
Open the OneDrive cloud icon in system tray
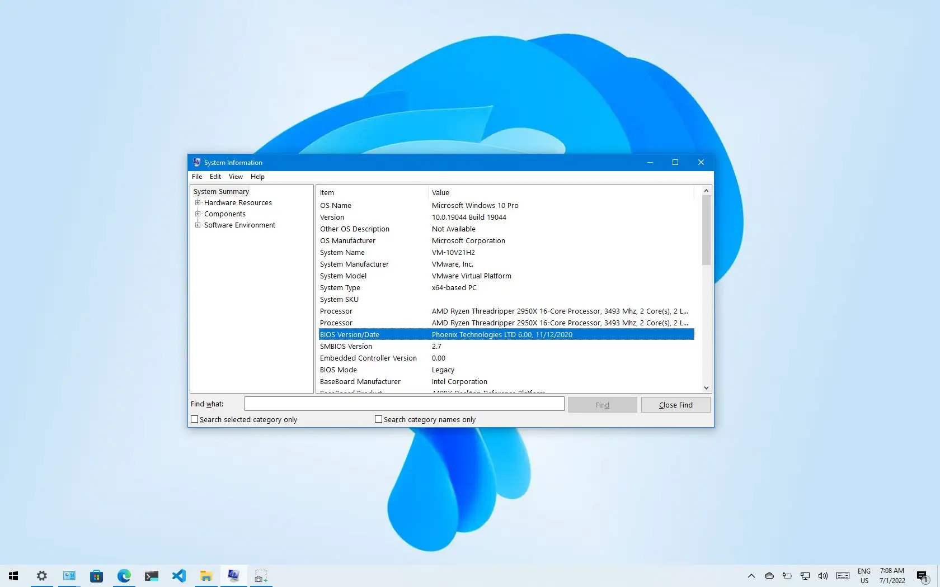769,576
